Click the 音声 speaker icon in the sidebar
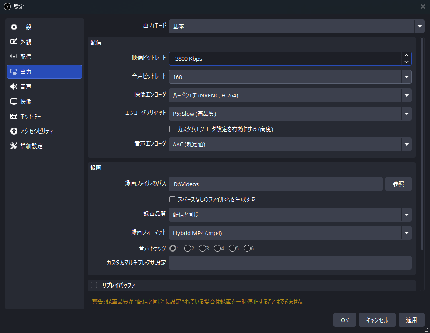This screenshot has width=430, height=333. (x=14, y=87)
